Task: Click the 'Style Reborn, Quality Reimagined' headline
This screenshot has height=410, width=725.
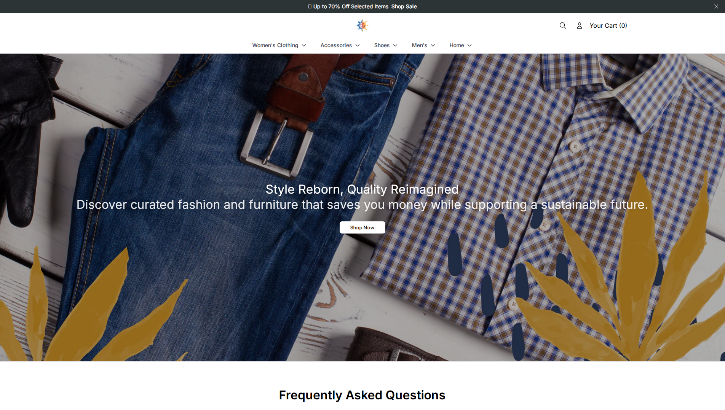Action: 362,189
